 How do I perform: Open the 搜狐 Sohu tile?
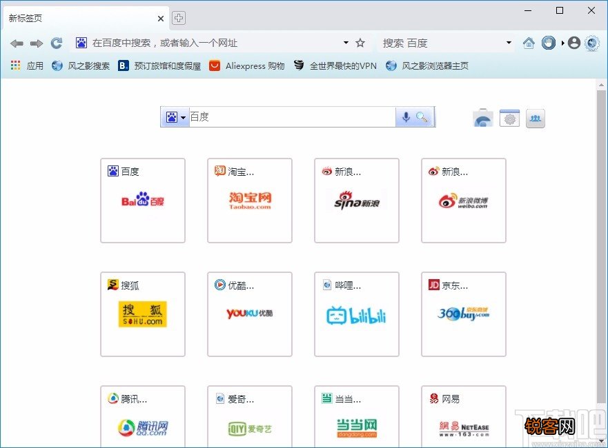coord(143,314)
